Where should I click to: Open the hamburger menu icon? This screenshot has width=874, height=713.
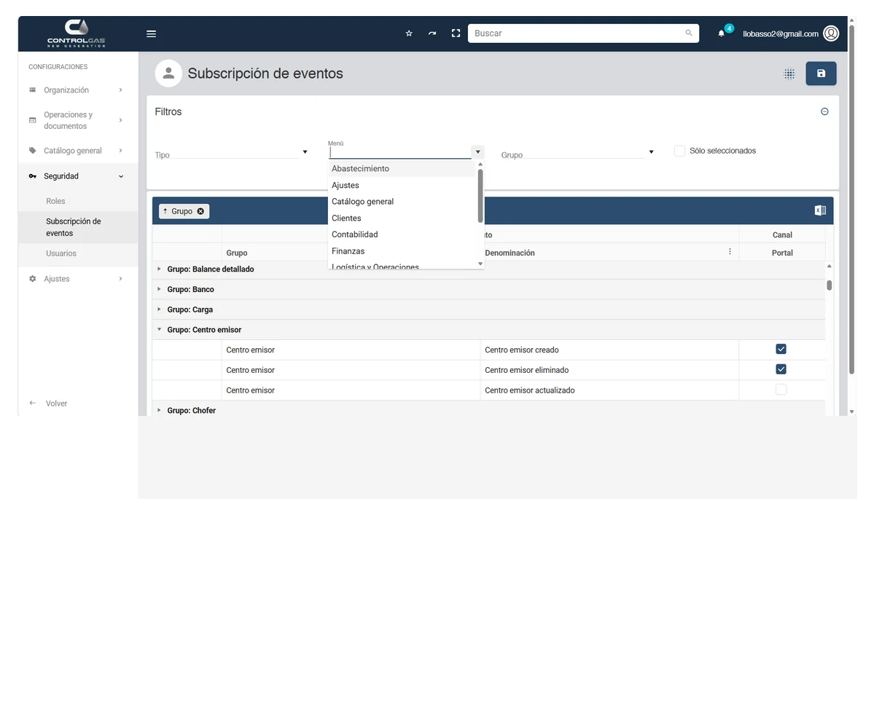pos(151,34)
